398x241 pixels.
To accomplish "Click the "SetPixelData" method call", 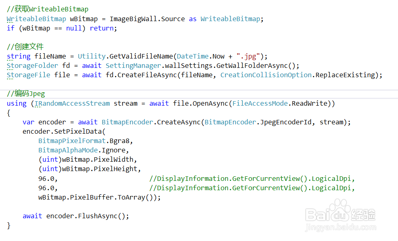I will click(78, 132).
